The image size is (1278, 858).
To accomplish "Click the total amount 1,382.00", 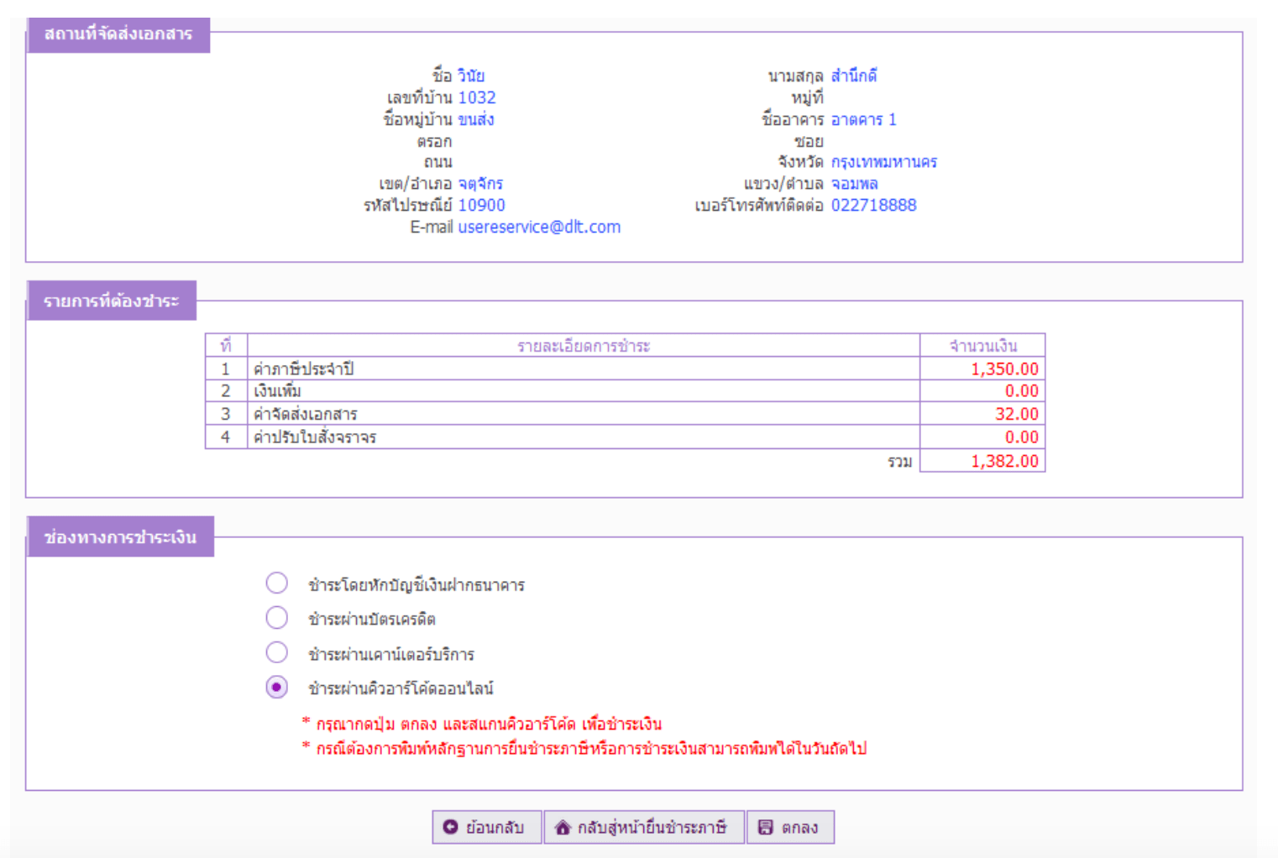I will [1004, 461].
